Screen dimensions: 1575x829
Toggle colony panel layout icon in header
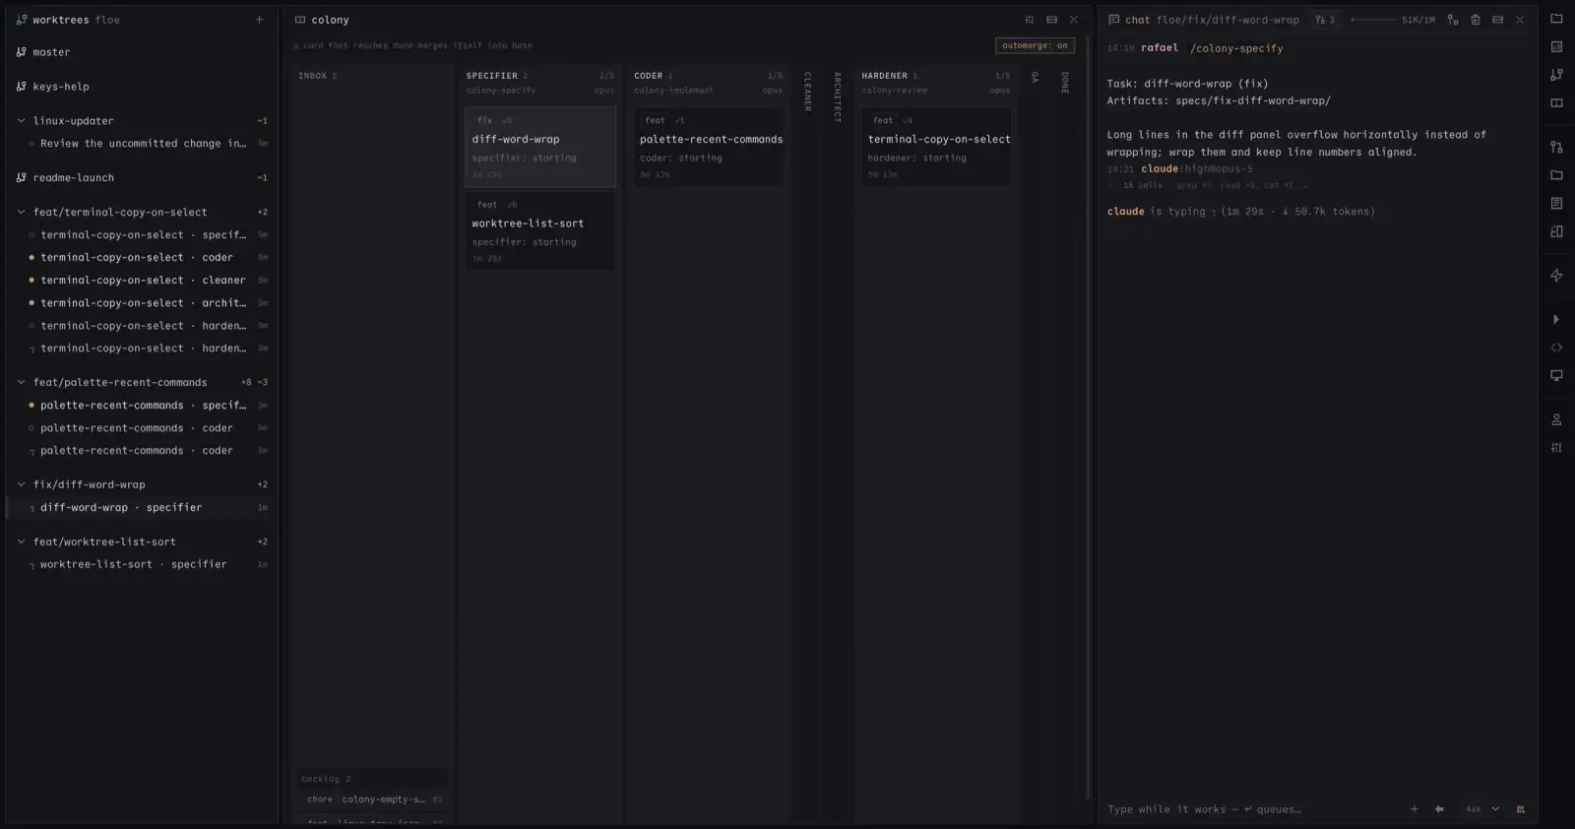tap(1052, 20)
